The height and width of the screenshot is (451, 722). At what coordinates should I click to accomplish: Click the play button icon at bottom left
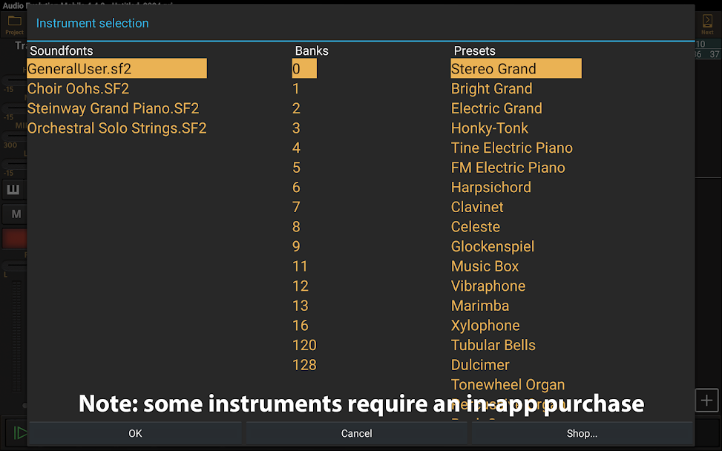[19, 432]
